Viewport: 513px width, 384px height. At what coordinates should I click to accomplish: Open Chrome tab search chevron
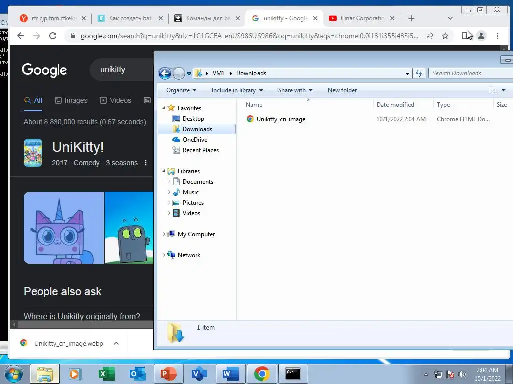[450, 18]
